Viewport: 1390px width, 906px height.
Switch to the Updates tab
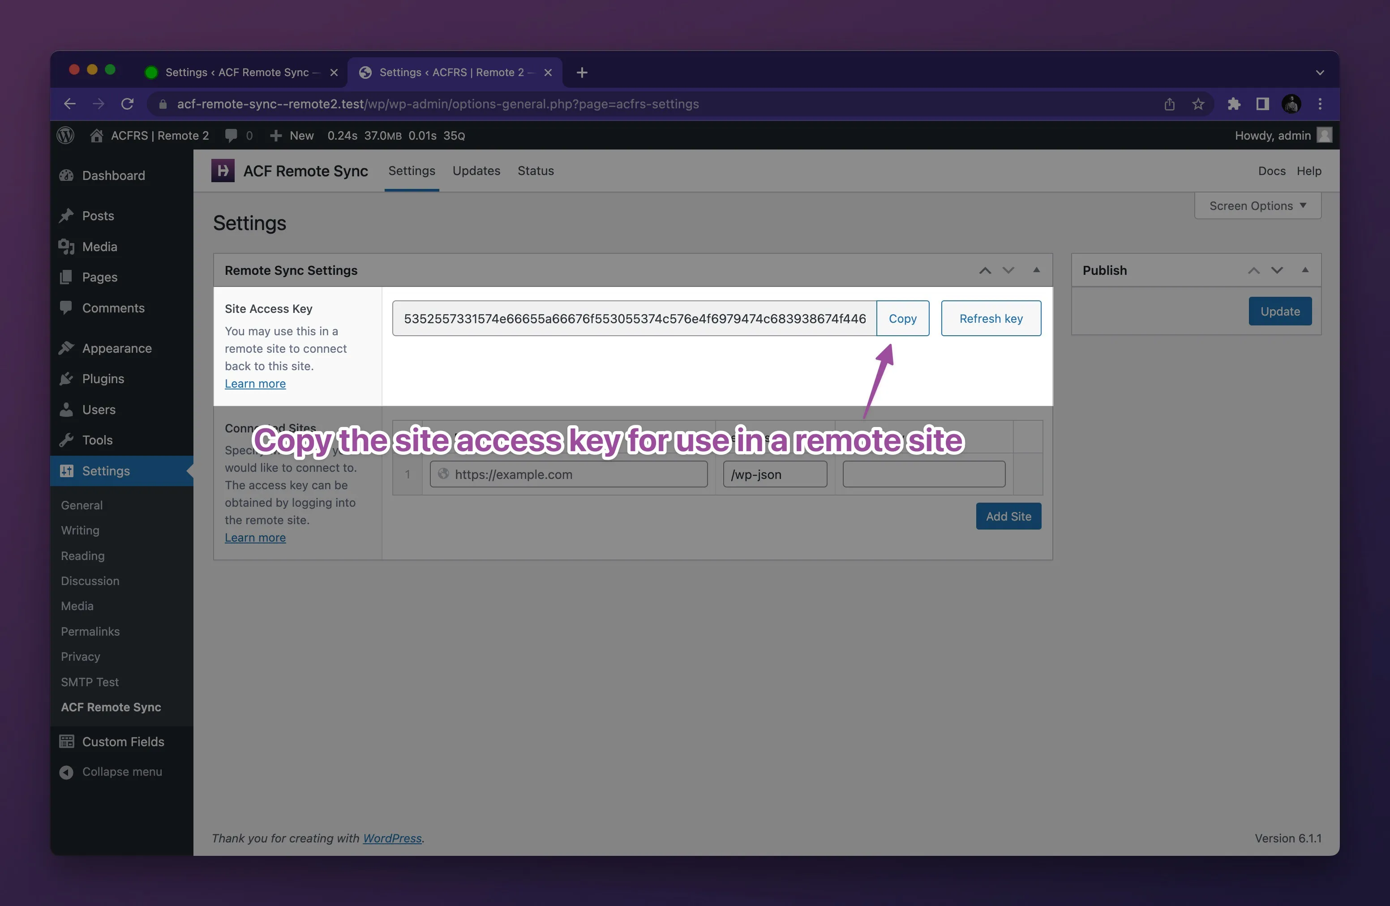pyautogui.click(x=476, y=171)
